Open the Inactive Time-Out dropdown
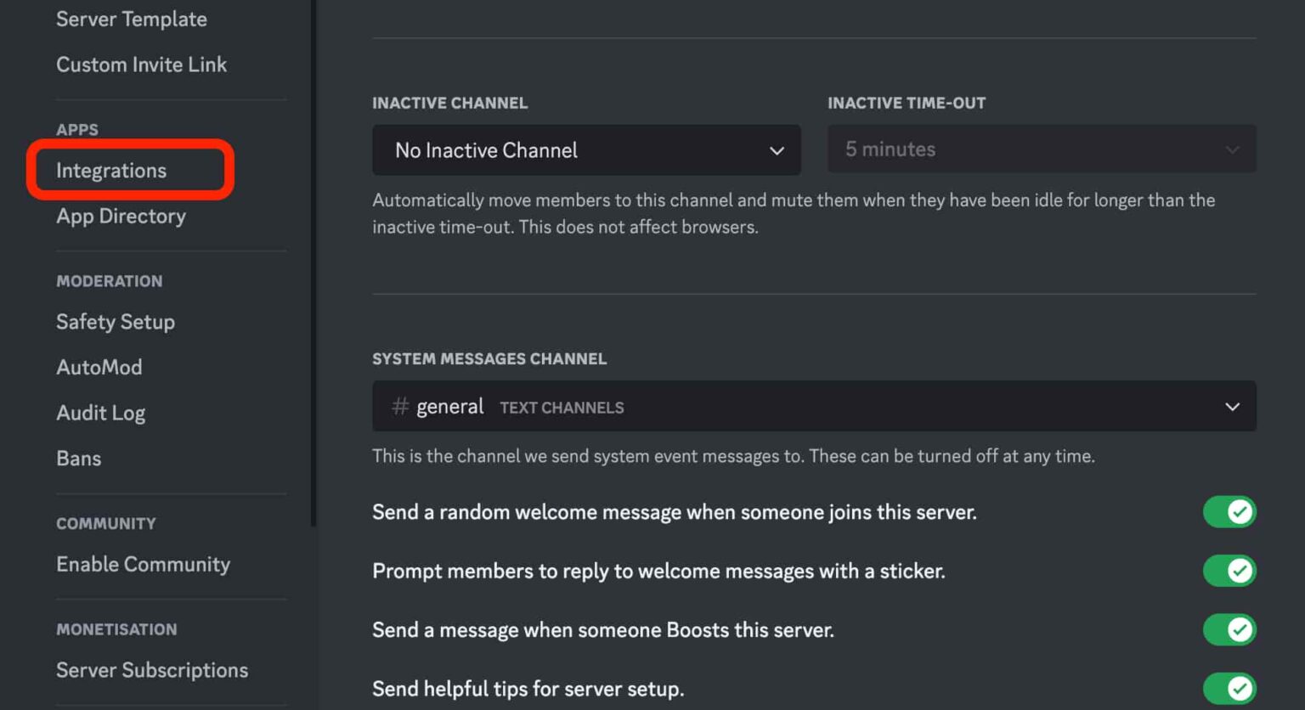 [x=1041, y=149]
